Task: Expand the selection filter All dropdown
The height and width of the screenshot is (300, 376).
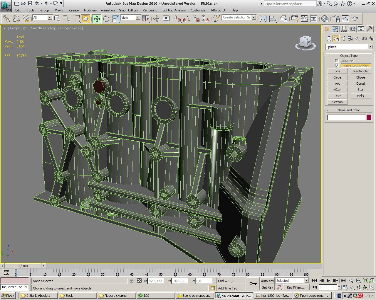Action: click(x=50, y=18)
